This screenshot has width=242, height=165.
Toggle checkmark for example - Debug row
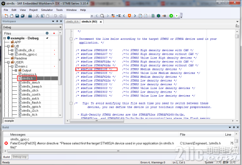coord(47,38)
